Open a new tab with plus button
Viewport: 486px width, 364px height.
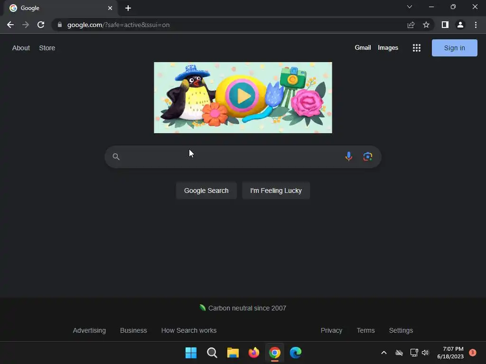click(128, 8)
